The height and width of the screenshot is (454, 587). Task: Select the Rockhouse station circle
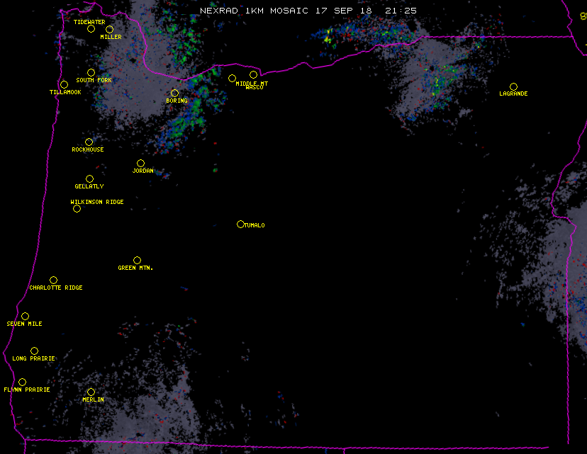click(x=89, y=142)
